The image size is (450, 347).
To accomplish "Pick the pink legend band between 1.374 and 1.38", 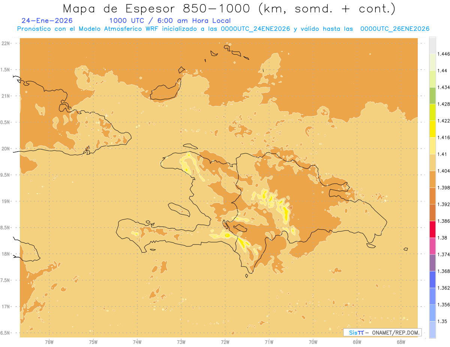I will (x=432, y=246).
